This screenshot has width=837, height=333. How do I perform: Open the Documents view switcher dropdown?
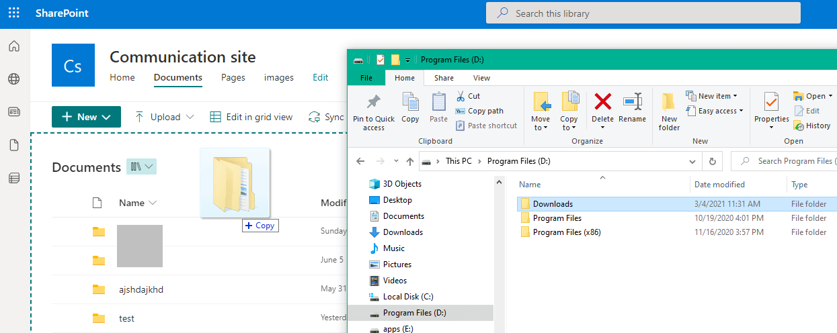141,166
